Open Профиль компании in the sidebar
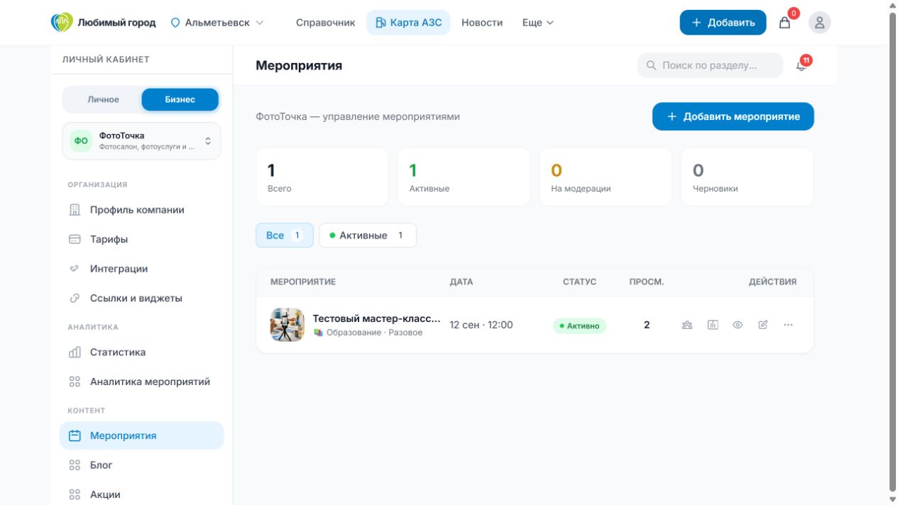 pos(142,210)
